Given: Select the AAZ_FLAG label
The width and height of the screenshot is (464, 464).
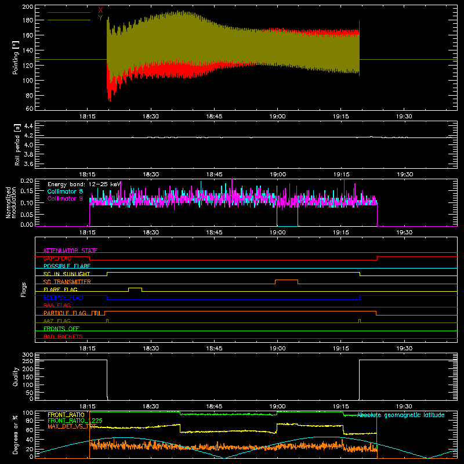Looking at the screenshot, I should tap(57, 321).
